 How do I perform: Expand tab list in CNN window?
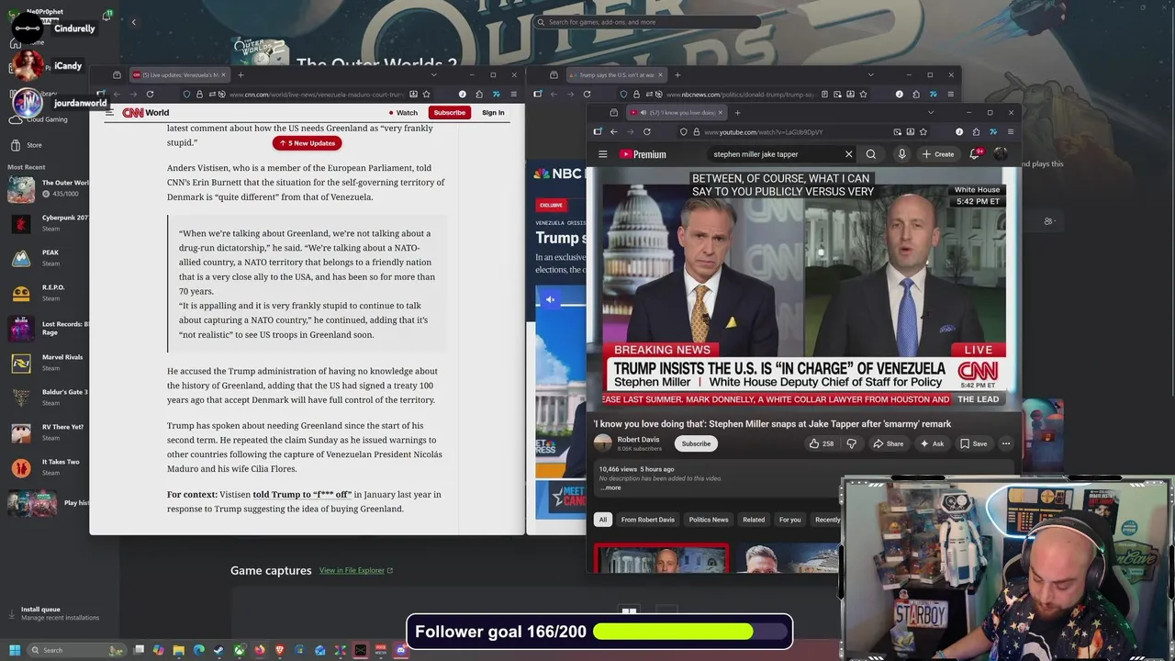point(434,75)
